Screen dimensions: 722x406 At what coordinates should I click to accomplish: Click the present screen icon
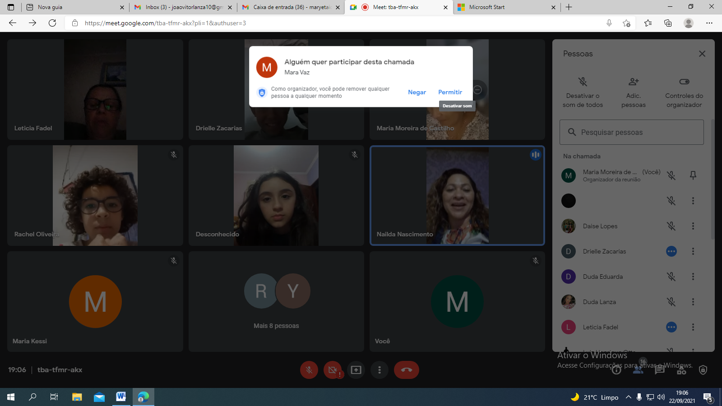356,370
